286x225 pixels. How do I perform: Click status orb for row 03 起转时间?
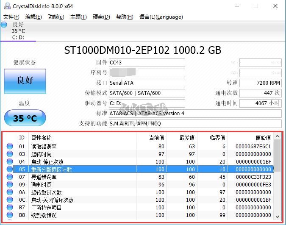coord(10,154)
